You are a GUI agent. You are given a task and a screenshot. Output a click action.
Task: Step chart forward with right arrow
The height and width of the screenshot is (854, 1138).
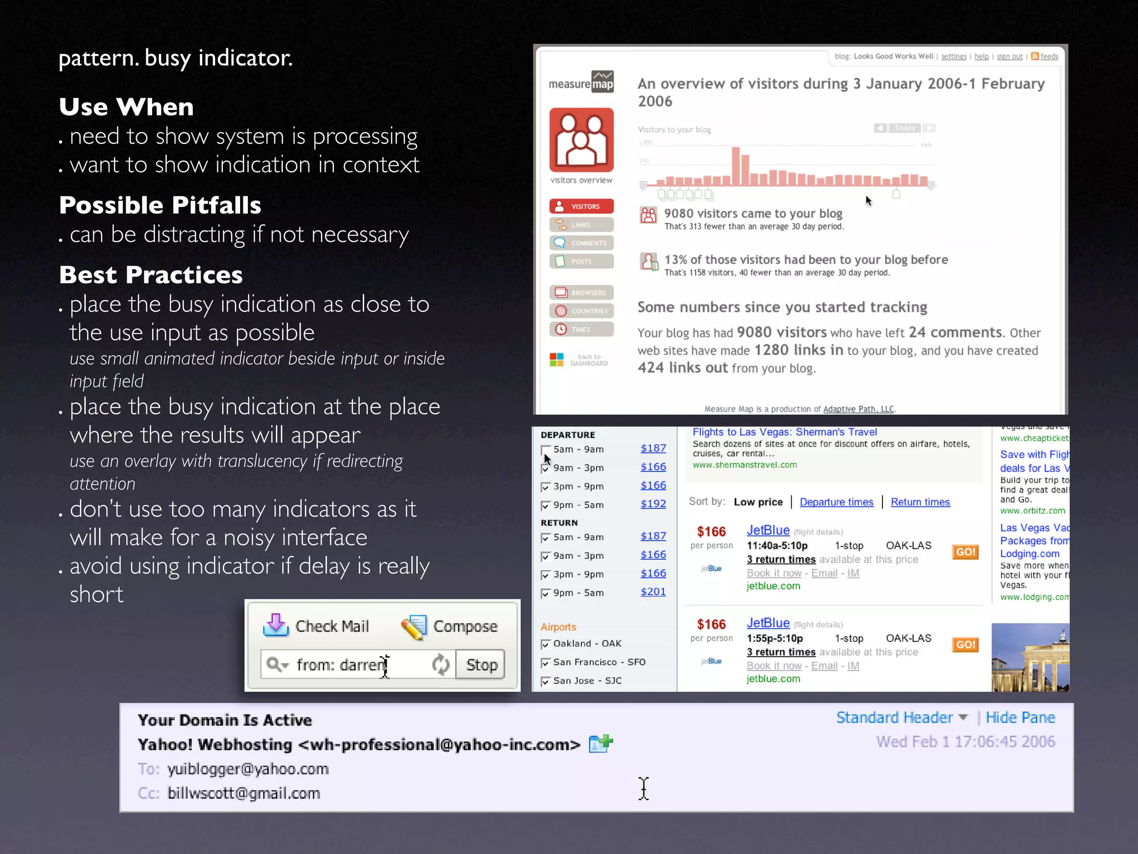tap(930, 128)
